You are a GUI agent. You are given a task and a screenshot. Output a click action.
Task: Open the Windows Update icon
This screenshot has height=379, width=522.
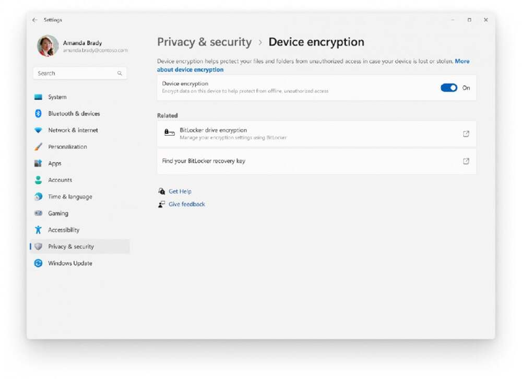38,263
